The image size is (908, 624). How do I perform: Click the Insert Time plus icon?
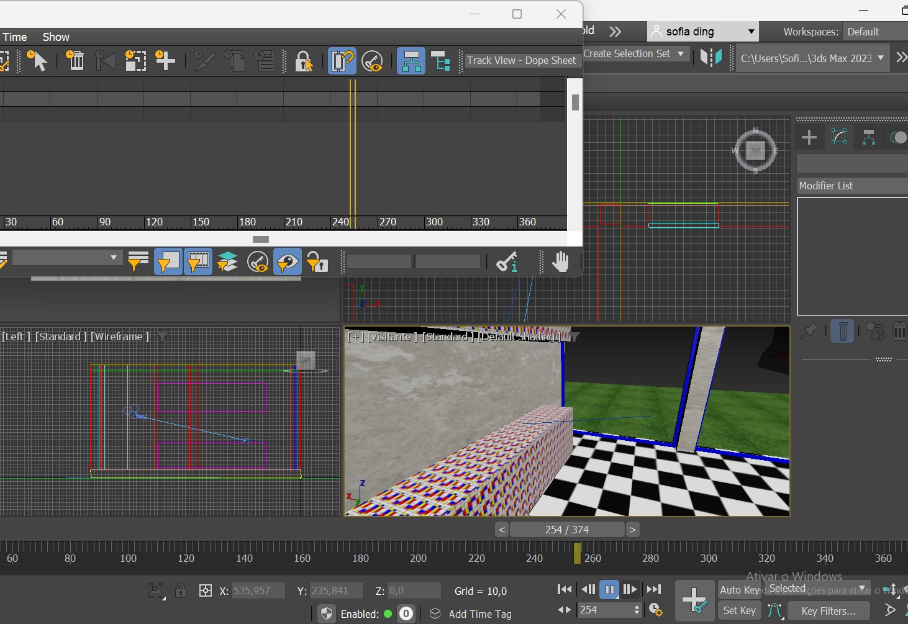pyautogui.click(x=165, y=61)
